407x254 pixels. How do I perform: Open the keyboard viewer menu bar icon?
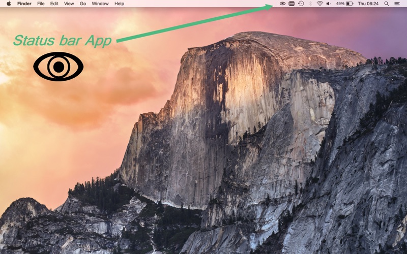[292, 4]
